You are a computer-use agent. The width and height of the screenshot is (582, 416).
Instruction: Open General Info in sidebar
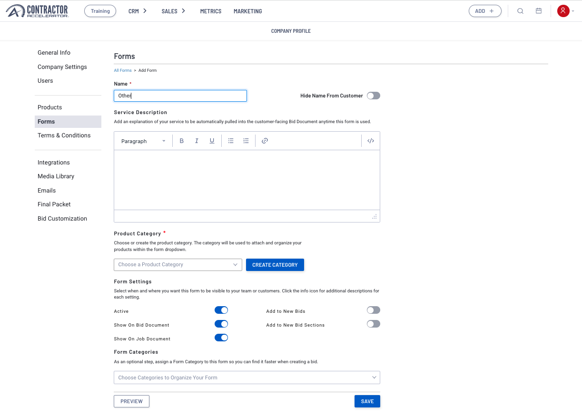click(x=54, y=53)
